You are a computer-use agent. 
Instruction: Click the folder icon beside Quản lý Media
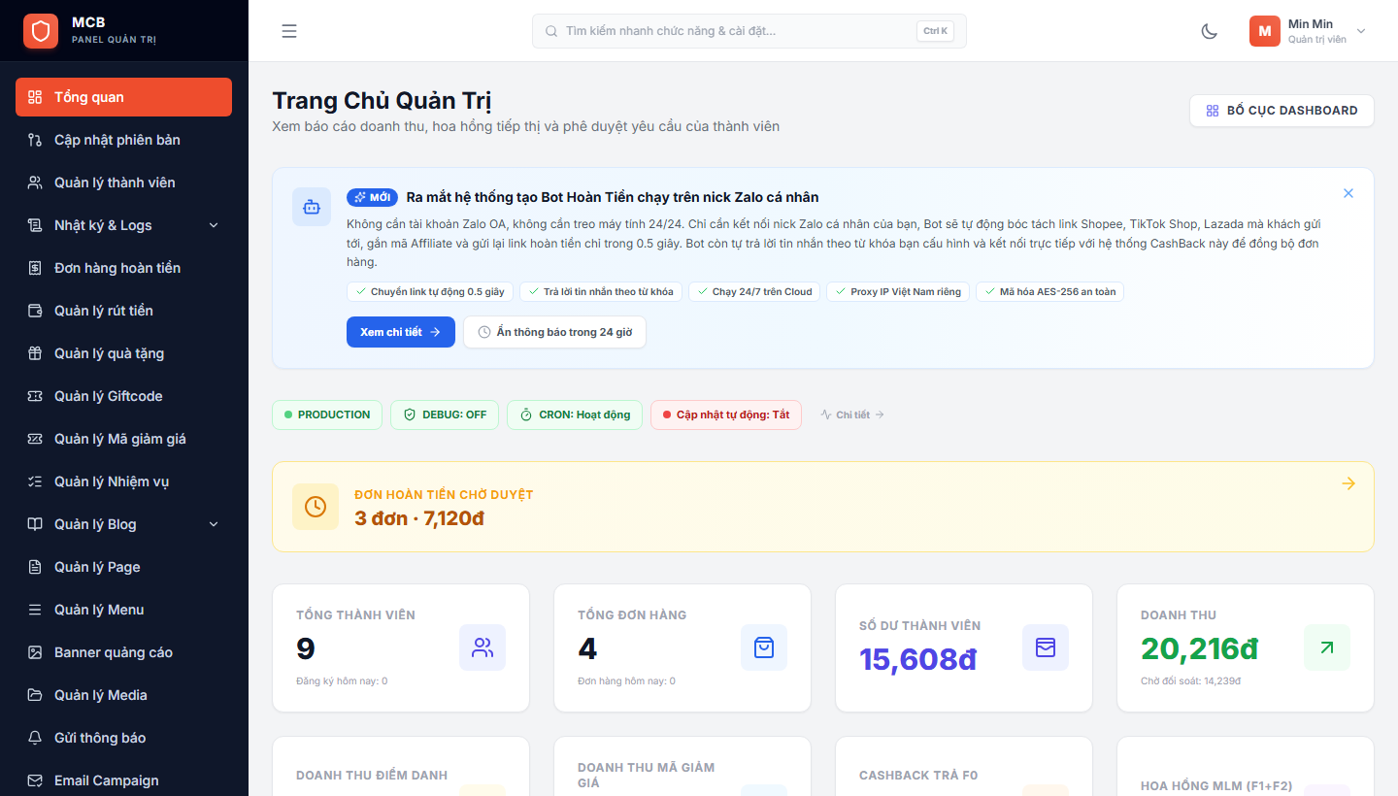pyautogui.click(x=35, y=695)
